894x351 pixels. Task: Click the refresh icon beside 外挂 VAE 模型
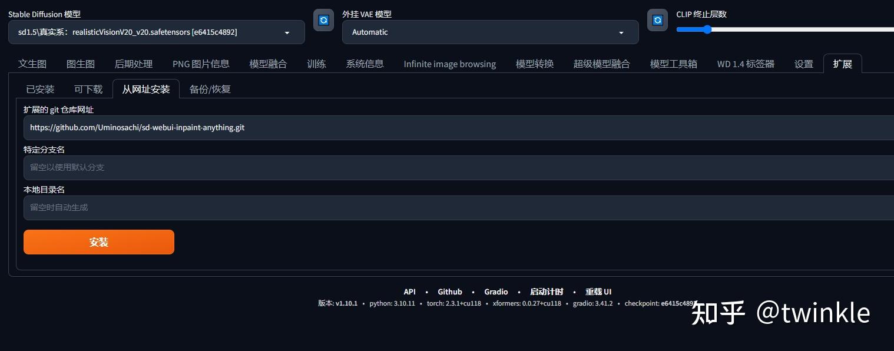[x=657, y=19]
